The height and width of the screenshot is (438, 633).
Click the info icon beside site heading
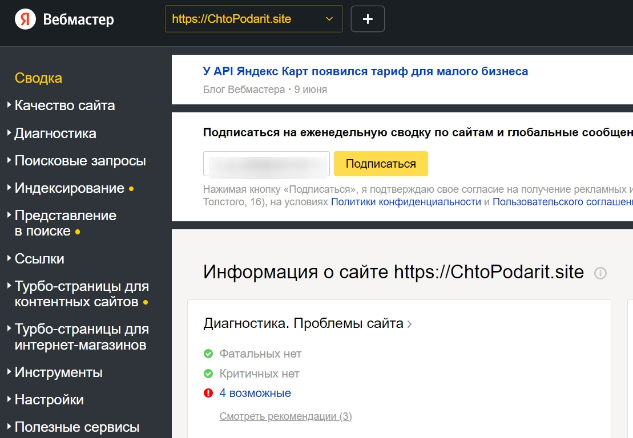click(600, 273)
